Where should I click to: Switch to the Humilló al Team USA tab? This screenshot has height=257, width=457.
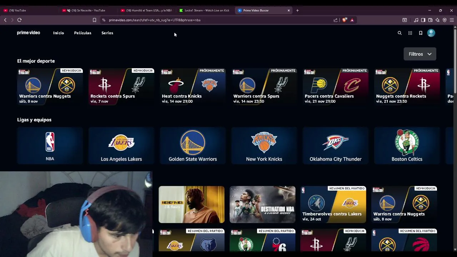[146, 10]
